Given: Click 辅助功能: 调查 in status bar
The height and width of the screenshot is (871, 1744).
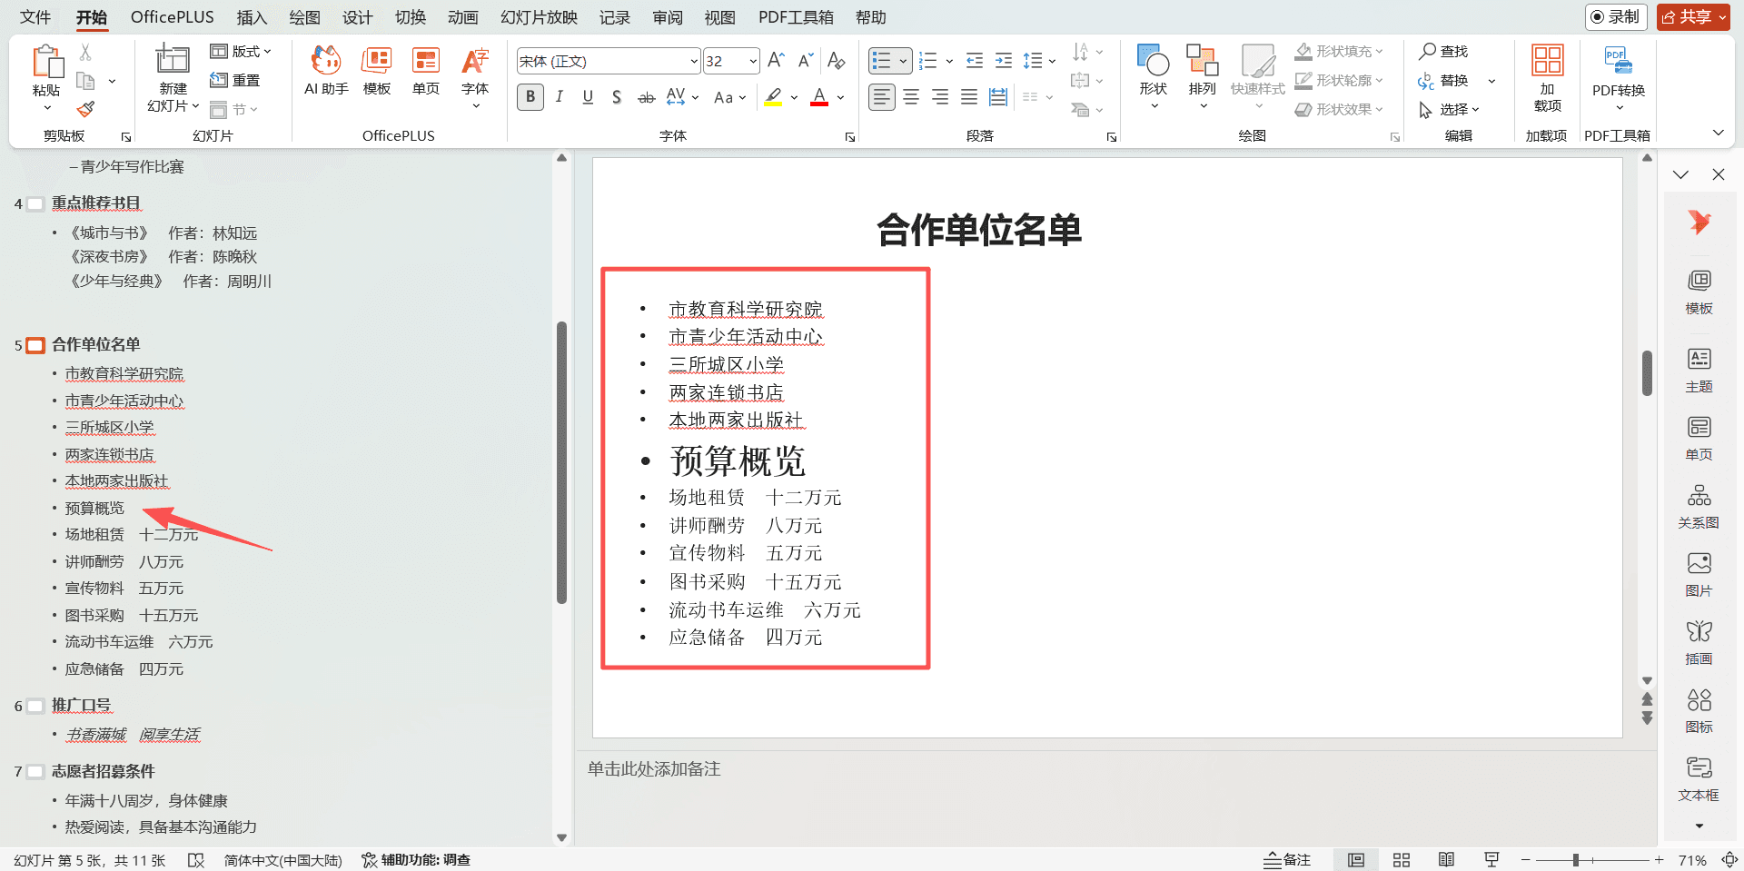Looking at the screenshot, I should click(416, 860).
